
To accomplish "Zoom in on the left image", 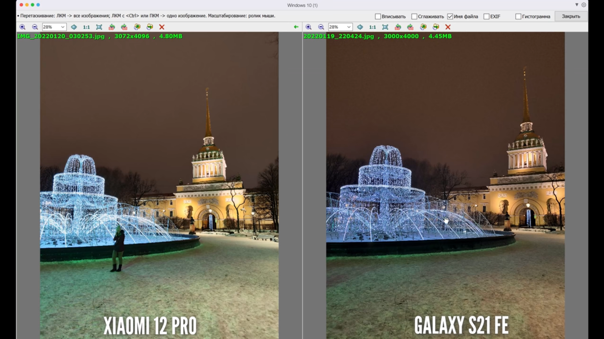I will pyautogui.click(x=22, y=27).
